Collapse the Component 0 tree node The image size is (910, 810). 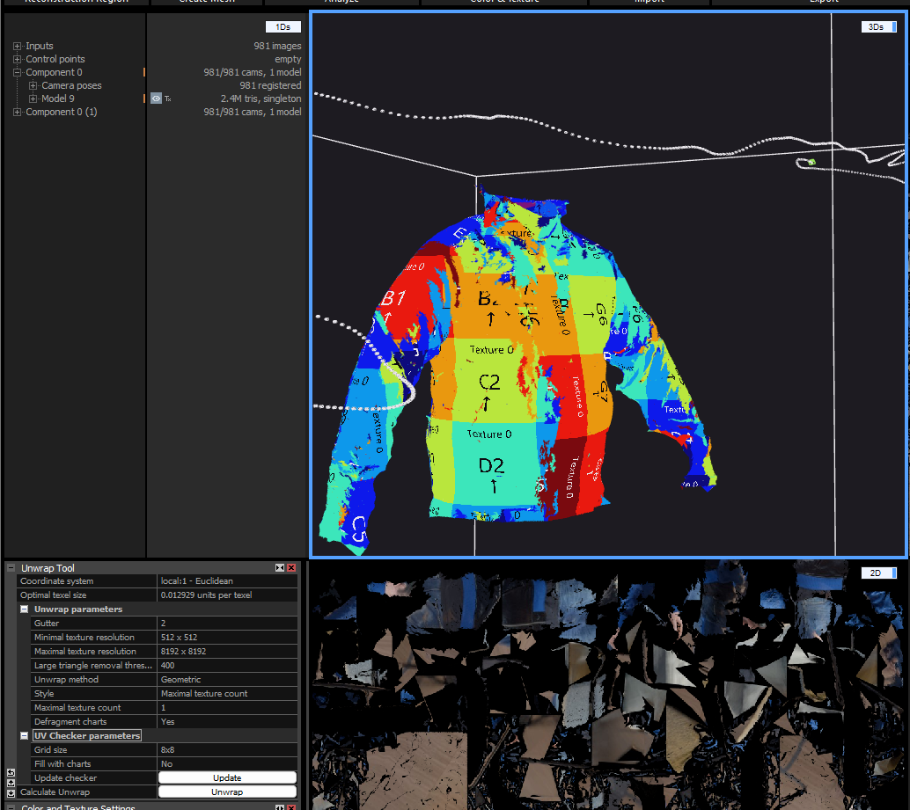17,72
